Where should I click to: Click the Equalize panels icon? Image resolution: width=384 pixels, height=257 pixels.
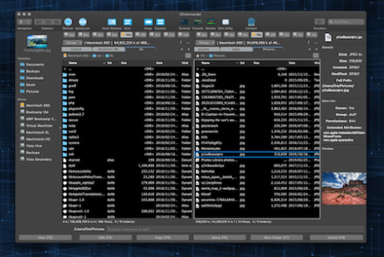point(161,22)
